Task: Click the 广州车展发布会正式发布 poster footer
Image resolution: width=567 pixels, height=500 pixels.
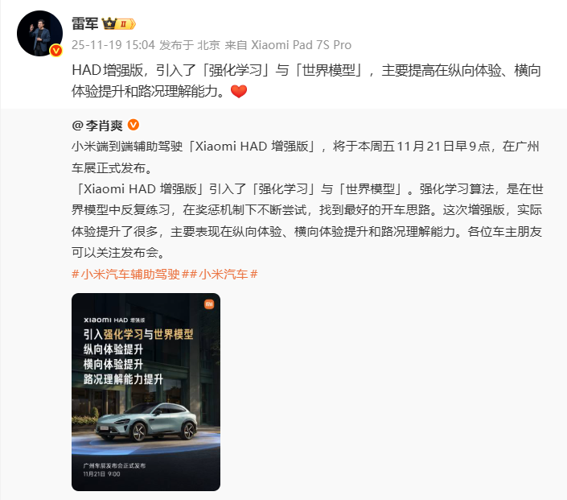Action: click(114, 465)
